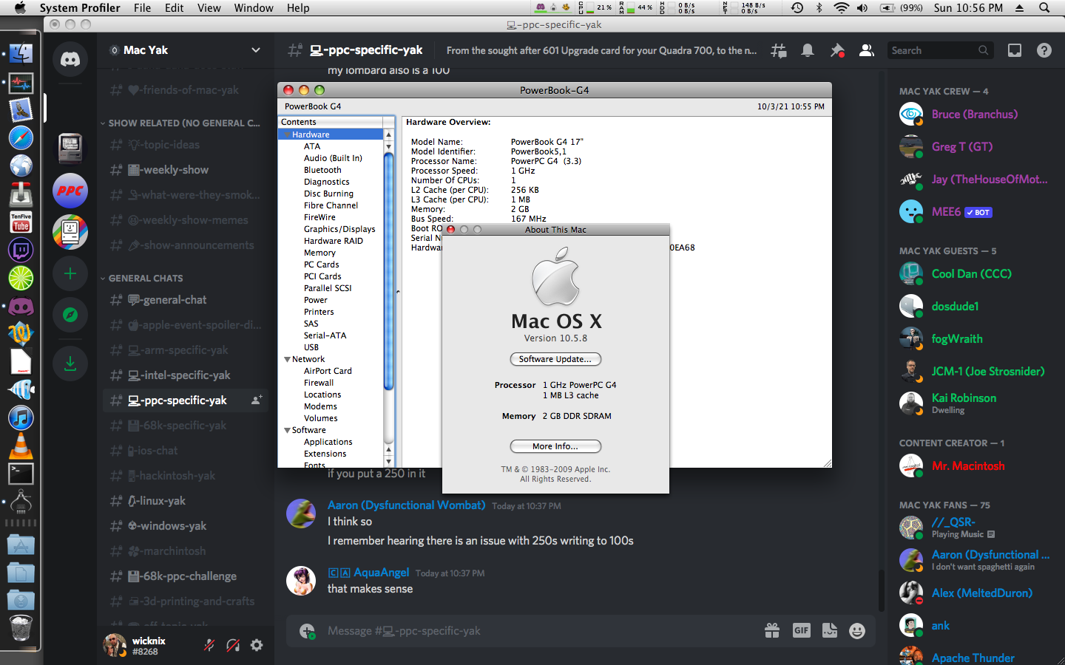The image size is (1065, 665).
Task: Open the View menu
Action: pyautogui.click(x=209, y=7)
